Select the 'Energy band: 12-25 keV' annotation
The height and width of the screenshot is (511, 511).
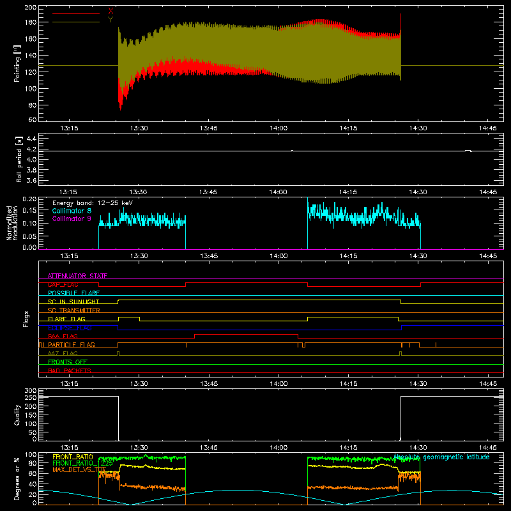tap(93, 203)
